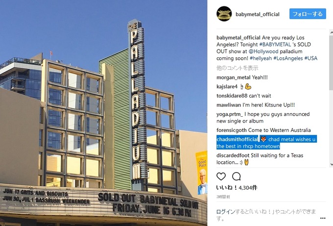Click the comments scrollbar thumb
Image resolution: width=333 pixels, height=226 pixels.
click(331, 63)
